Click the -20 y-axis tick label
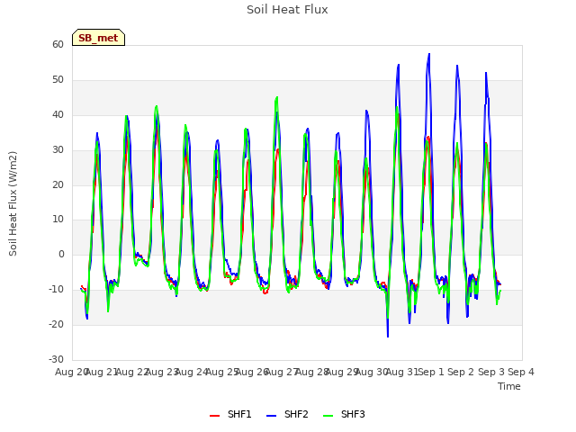The image size is (576, 432). [x=56, y=324]
